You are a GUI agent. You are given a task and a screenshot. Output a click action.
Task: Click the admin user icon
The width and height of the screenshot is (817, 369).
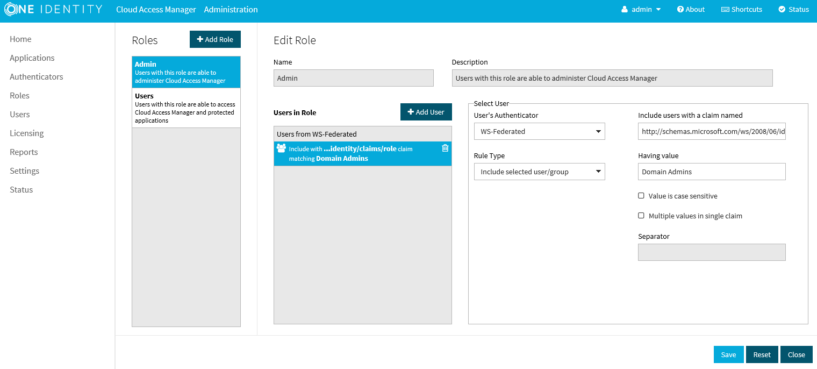coord(625,9)
